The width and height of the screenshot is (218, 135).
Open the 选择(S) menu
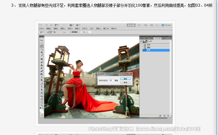tap(70, 29)
